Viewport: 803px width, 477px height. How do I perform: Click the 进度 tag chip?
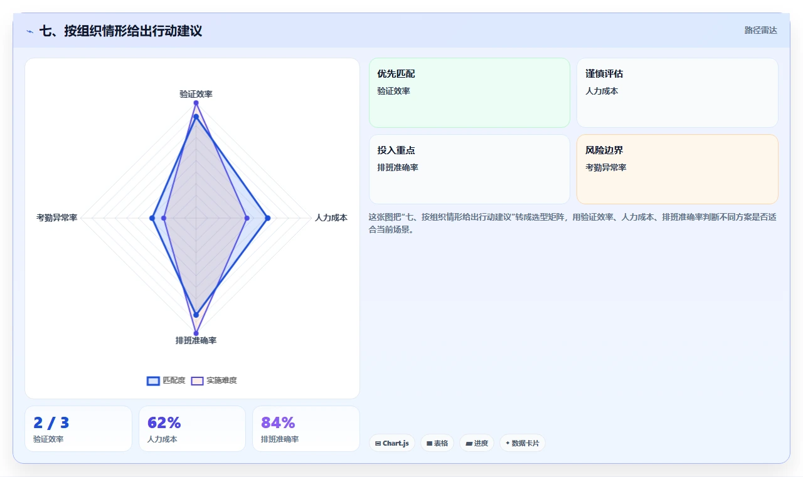[x=477, y=443]
